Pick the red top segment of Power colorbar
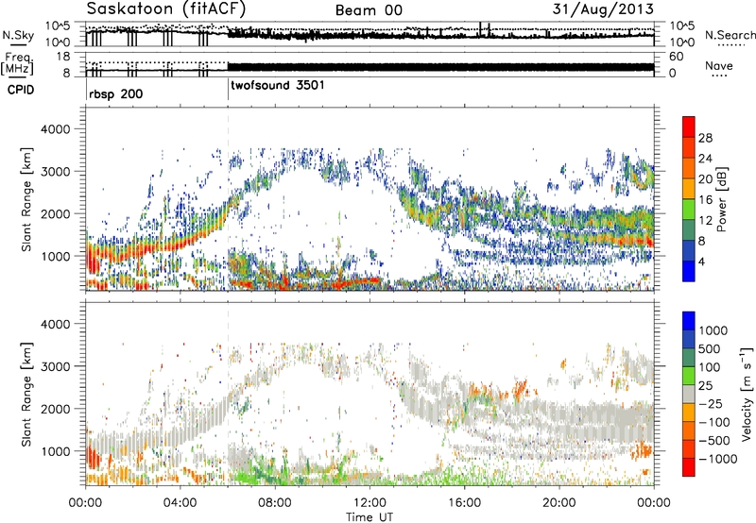This screenshot has width=756, height=523. click(689, 127)
